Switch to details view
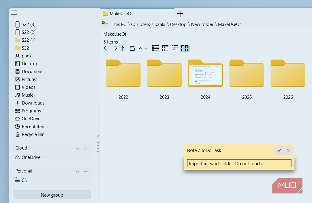 click(175, 48)
